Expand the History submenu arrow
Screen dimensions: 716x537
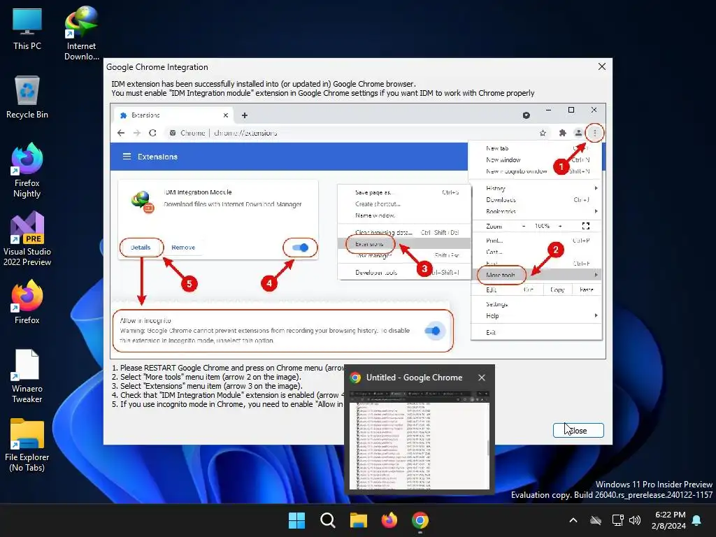coord(596,188)
